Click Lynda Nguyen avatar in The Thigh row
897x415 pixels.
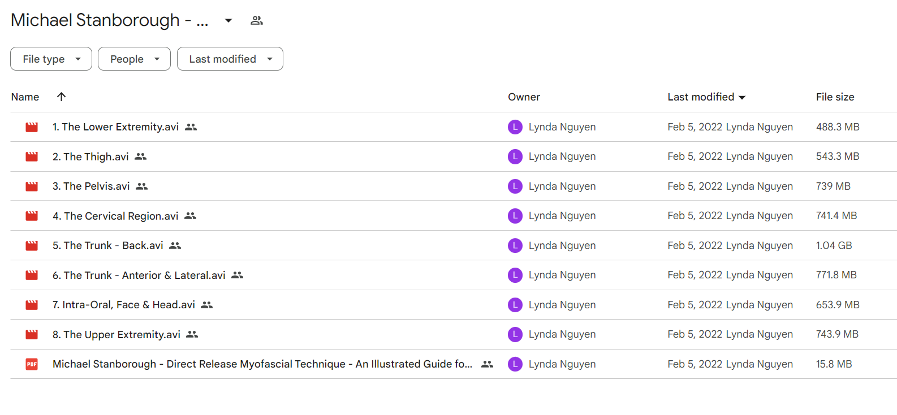(515, 156)
